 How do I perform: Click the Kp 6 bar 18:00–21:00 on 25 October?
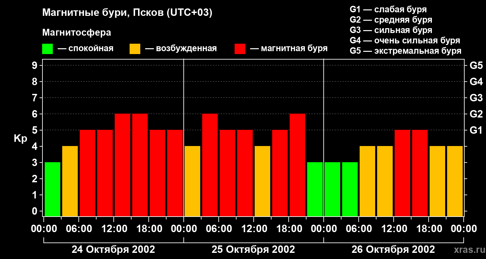[297, 165]
